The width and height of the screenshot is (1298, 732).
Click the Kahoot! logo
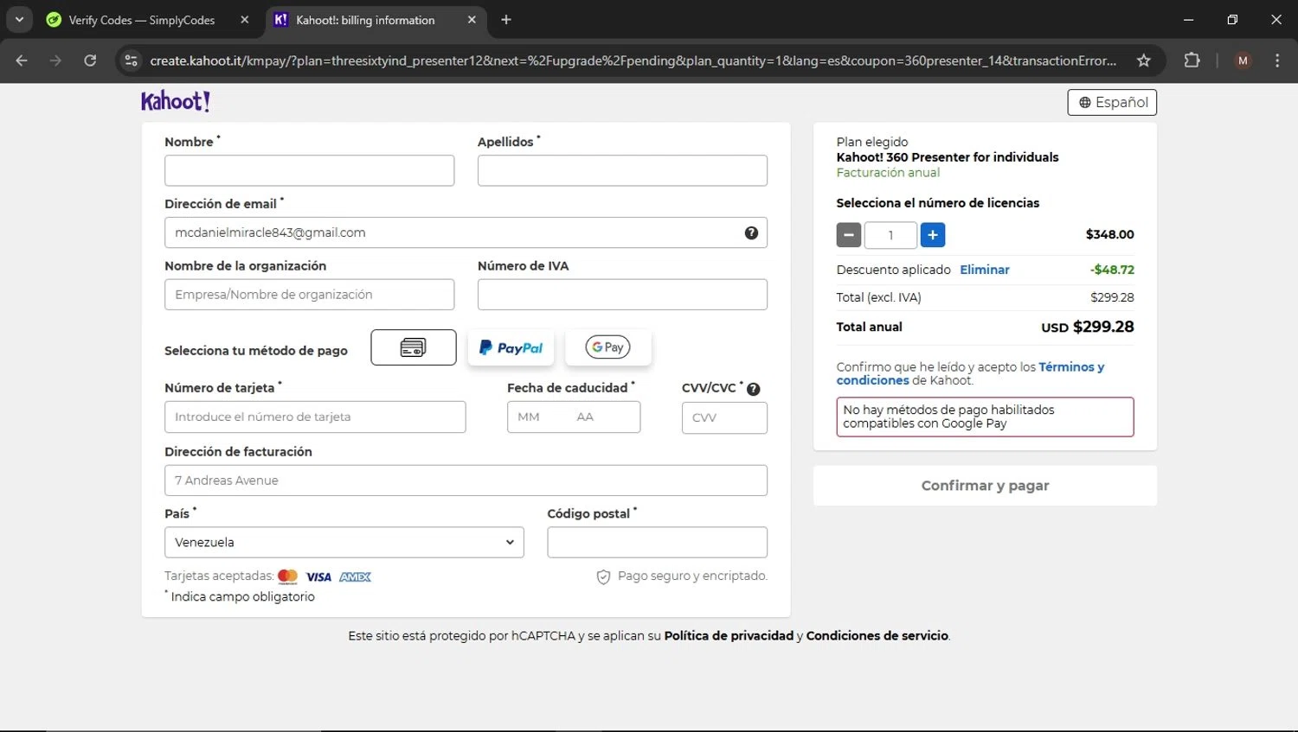coord(176,102)
